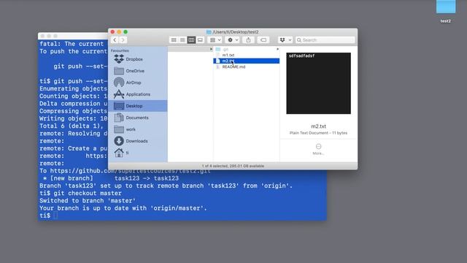Click Finder window green zoom button
This screenshot has width=467, height=263.
[126, 32]
